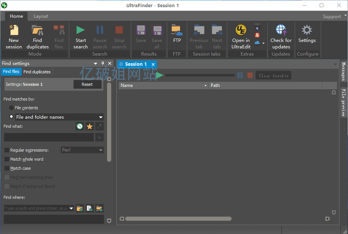Enable the Regular expressions checkbox
Image resolution: width=348 pixels, height=234 pixels.
[7, 150]
